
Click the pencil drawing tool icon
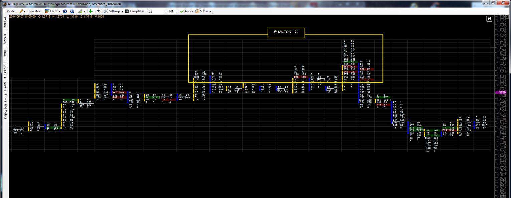pos(21,11)
